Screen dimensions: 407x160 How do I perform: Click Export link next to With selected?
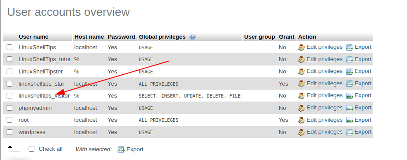pos(135,149)
